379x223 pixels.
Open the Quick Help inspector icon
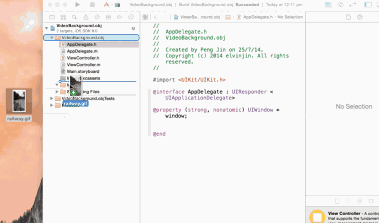[360, 17]
